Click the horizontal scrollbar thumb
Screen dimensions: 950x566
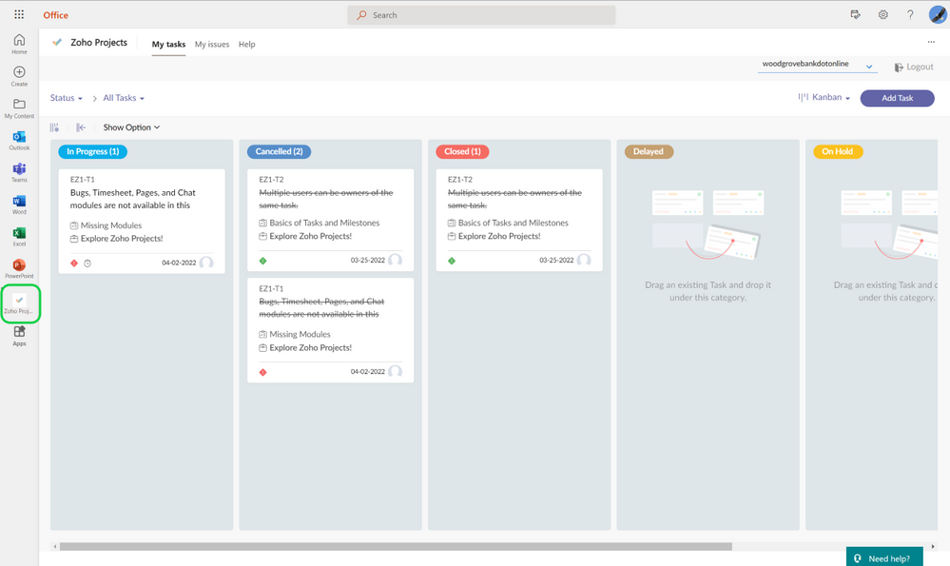click(x=396, y=547)
